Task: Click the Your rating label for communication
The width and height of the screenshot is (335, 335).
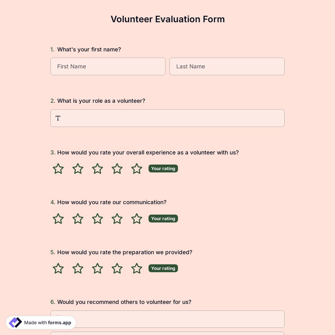Action: point(163,218)
